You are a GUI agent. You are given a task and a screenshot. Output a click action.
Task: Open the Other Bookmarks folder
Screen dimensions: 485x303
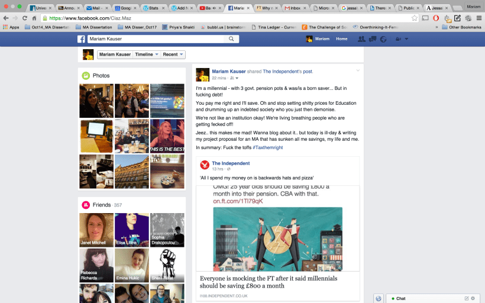[461, 27]
